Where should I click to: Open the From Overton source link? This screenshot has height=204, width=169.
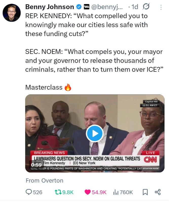(44, 181)
